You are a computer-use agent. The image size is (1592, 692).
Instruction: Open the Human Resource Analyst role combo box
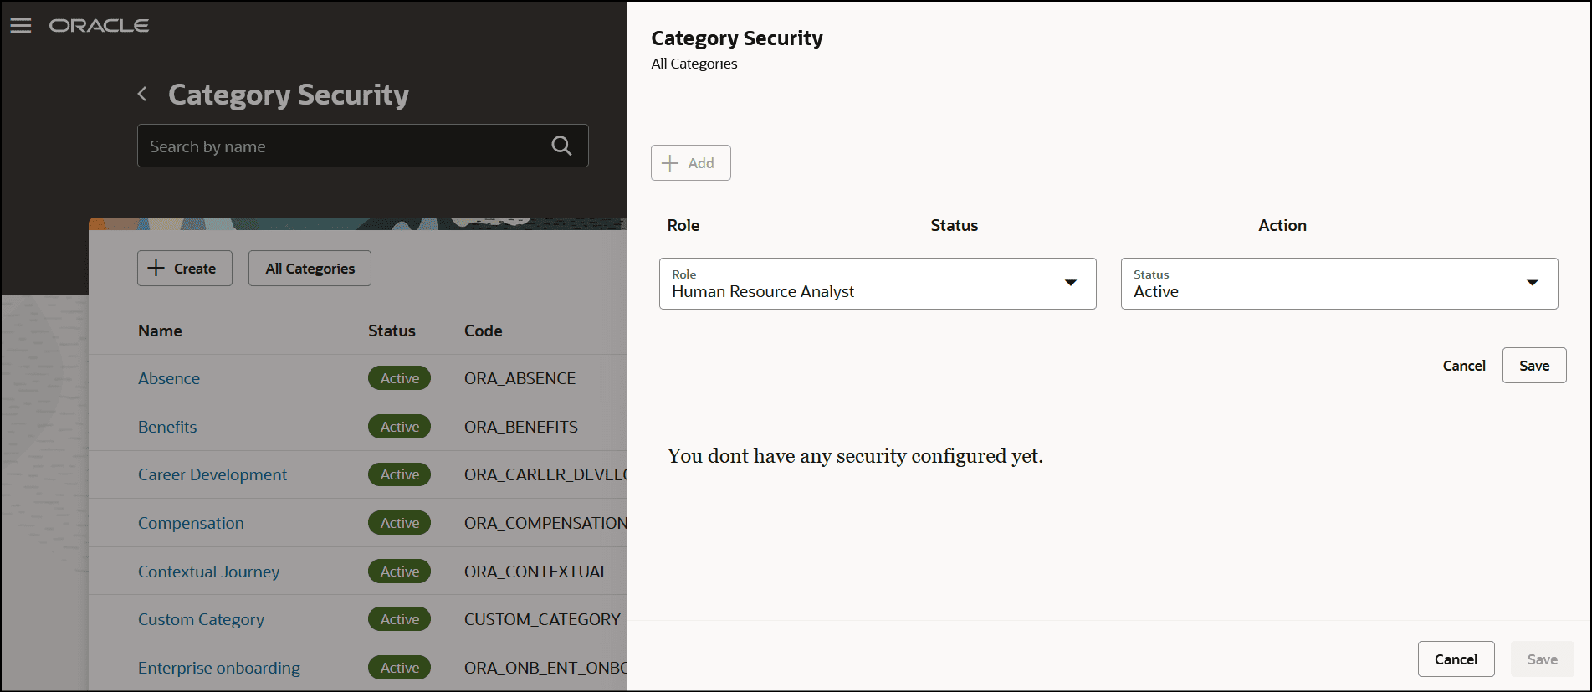(x=862, y=284)
